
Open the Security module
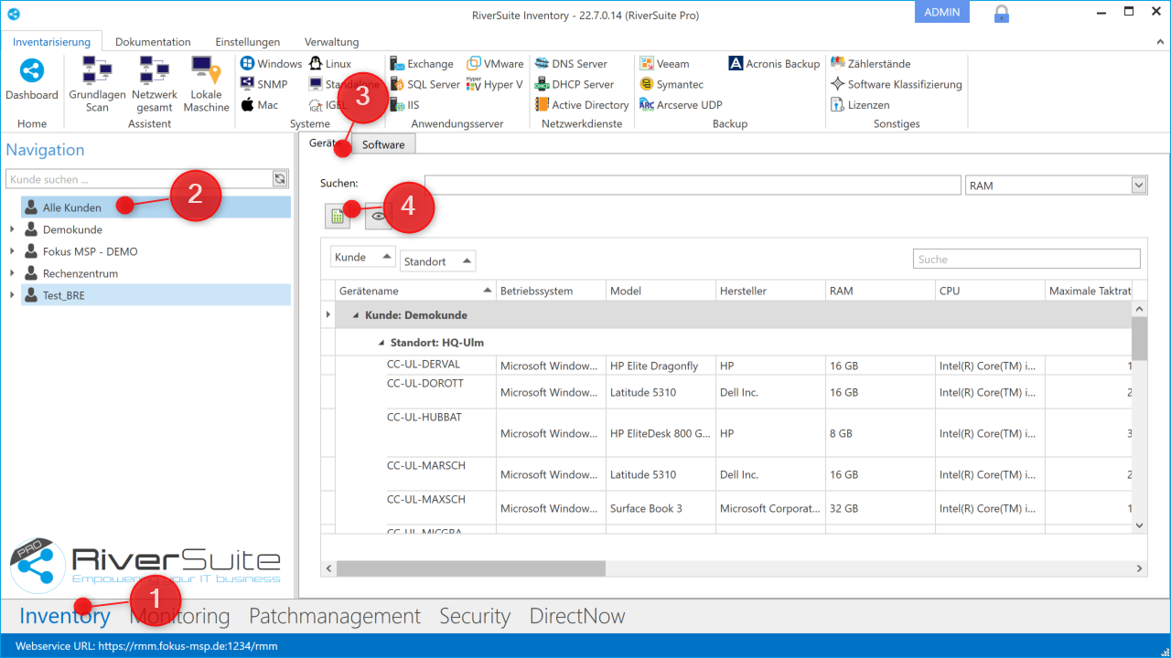[x=475, y=616]
